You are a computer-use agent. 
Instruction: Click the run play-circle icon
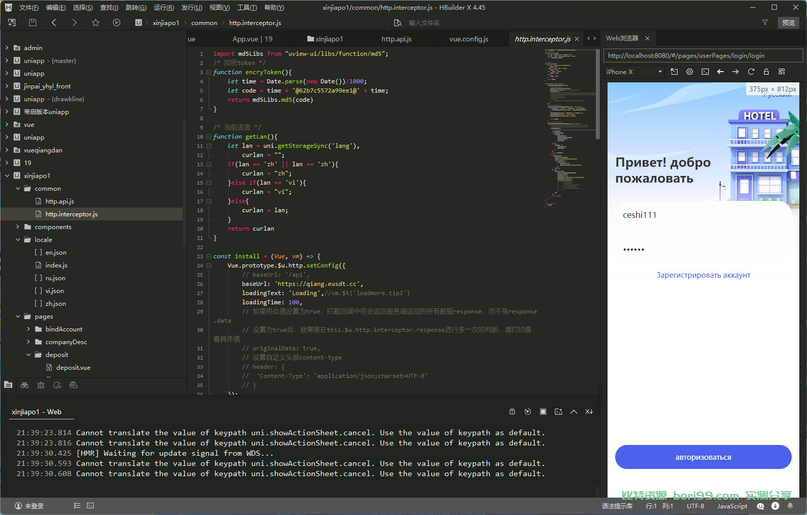tap(117, 23)
